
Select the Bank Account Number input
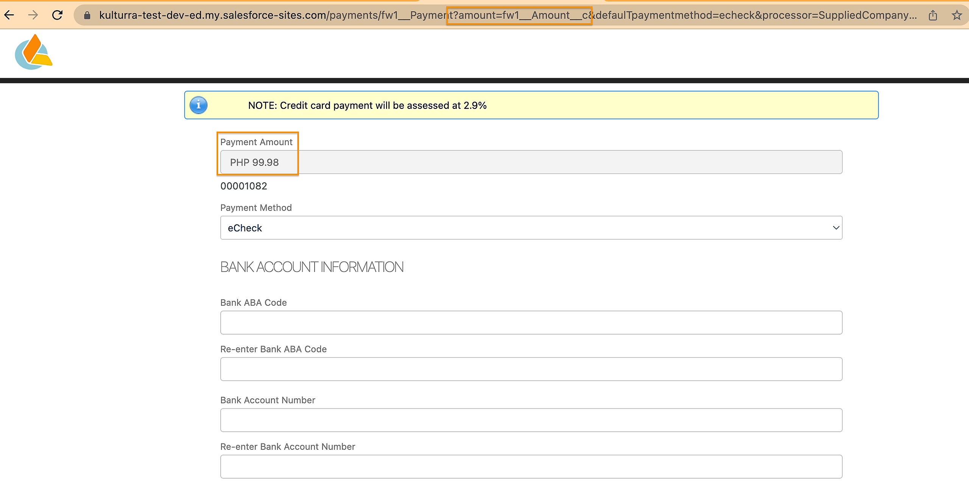point(531,420)
